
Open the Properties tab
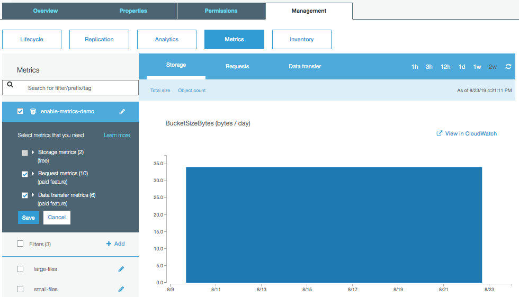pos(133,11)
